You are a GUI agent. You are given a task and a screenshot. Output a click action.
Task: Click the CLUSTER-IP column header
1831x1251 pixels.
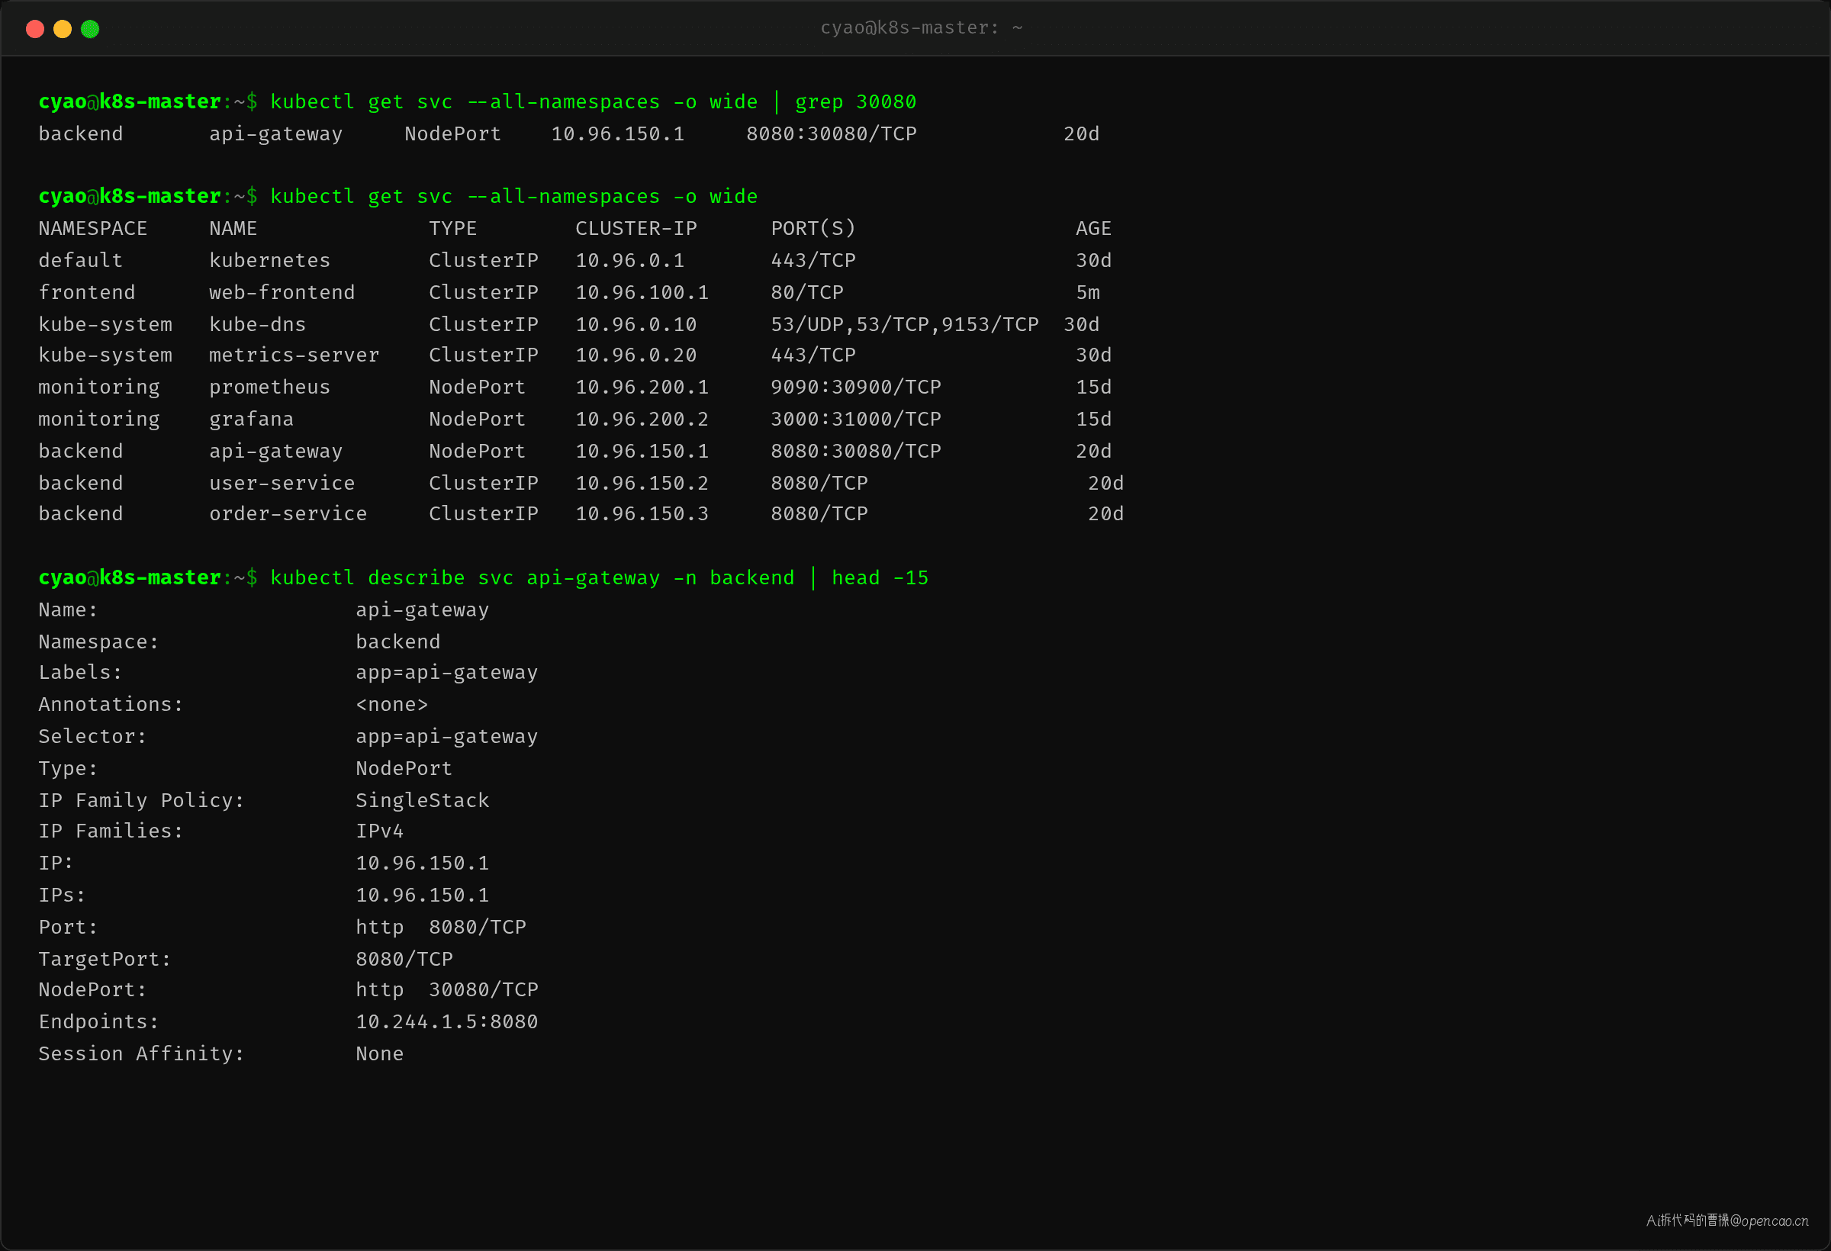[x=636, y=228]
